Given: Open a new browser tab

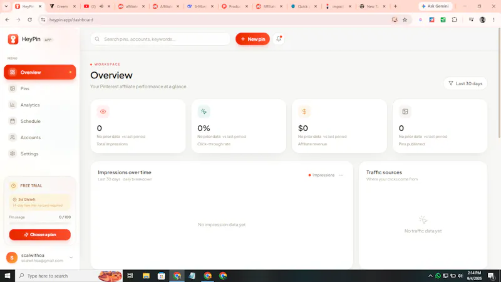Looking at the screenshot, I should pos(395,6).
